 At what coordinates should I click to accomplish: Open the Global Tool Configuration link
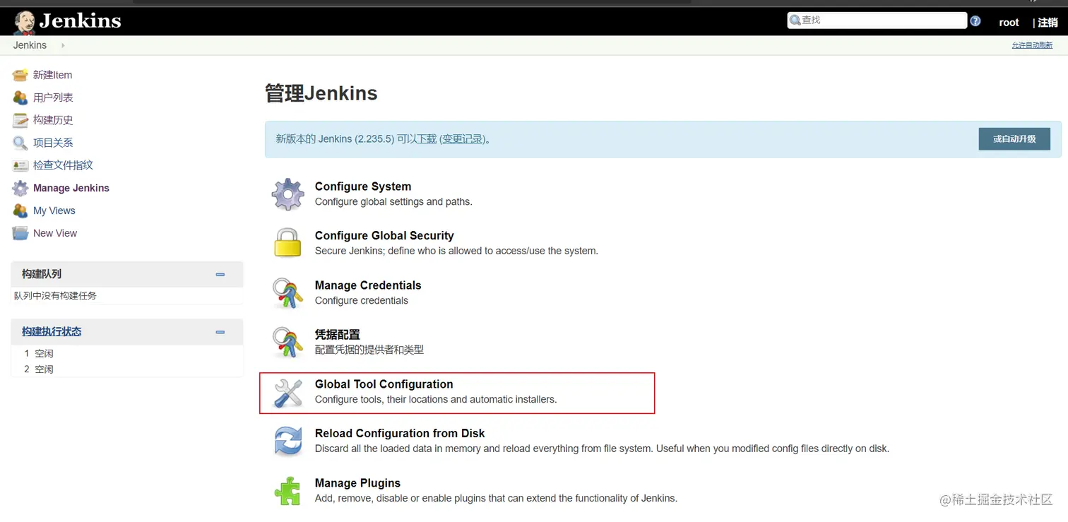pyautogui.click(x=384, y=384)
